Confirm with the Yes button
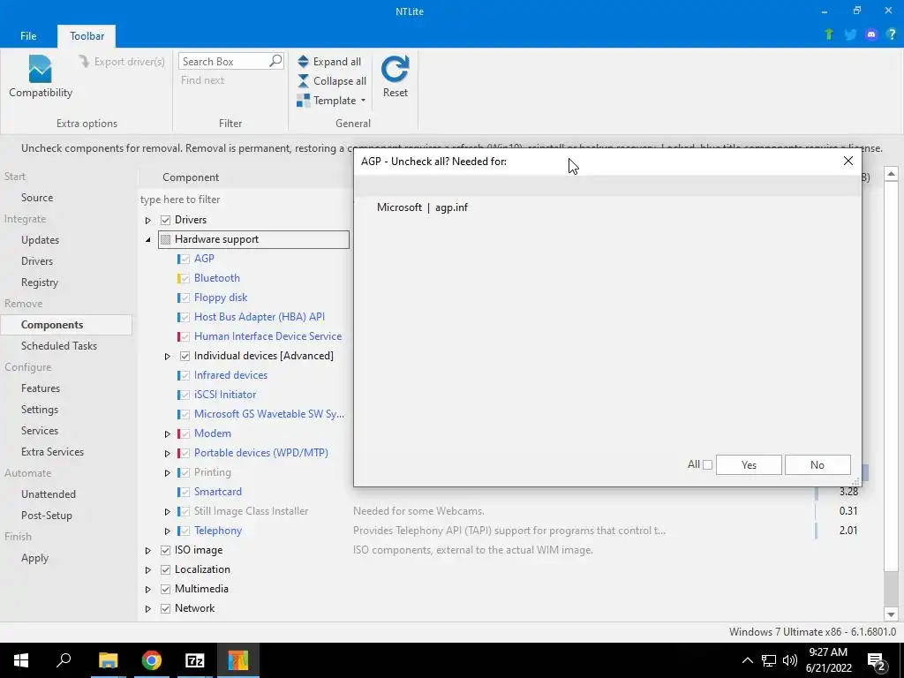Screen dimensions: 904x678 click(x=749, y=464)
